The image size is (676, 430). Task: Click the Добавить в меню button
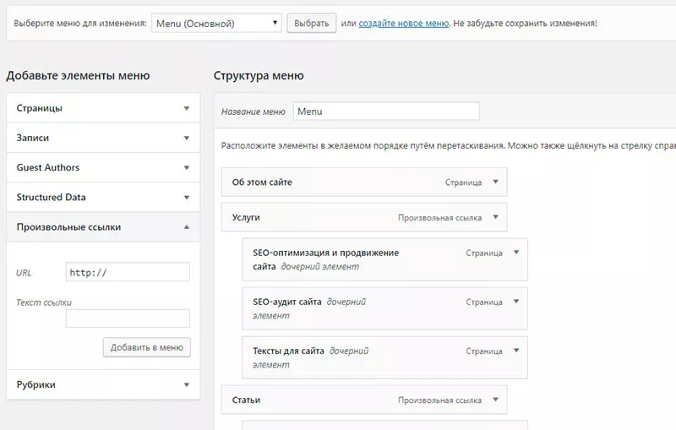click(x=146, y=347)
